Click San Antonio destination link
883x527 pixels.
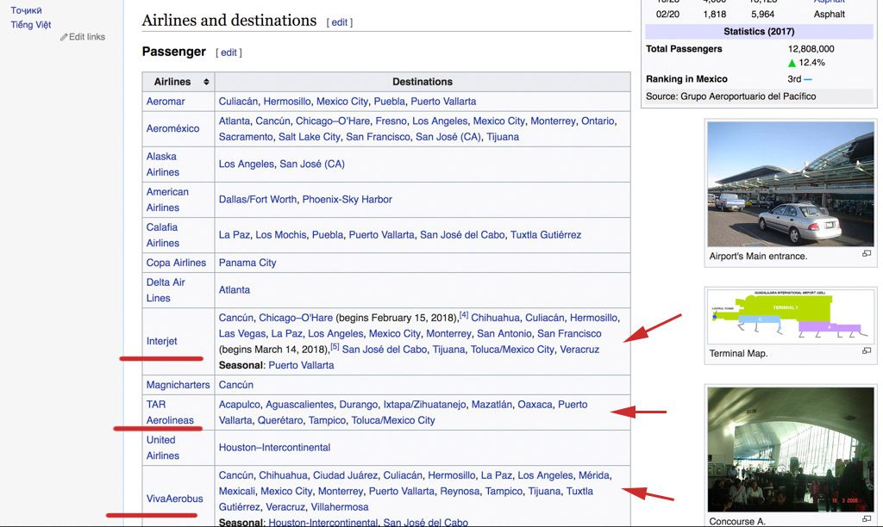tap(504, 333)
